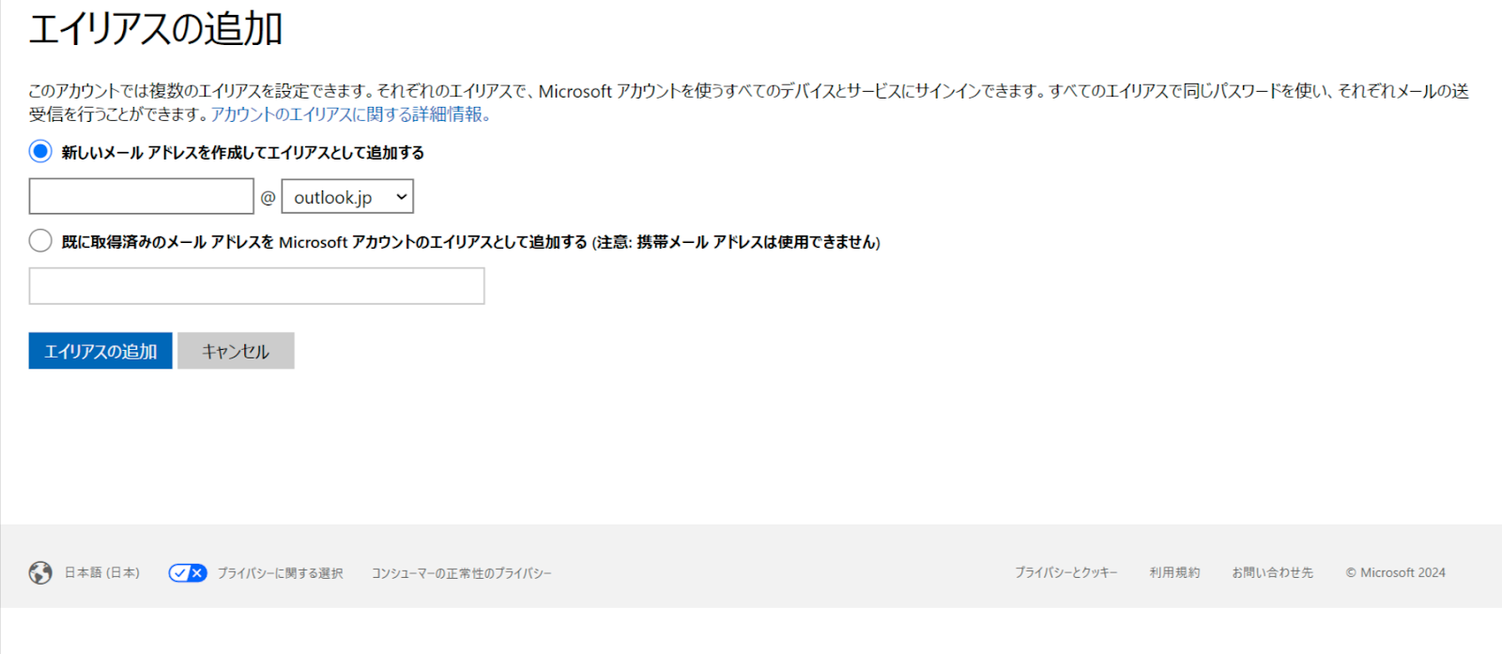Image resolution: width=1502 pixels, height=654 pixels.
Task: Click the privacy choices check-and-X icon
Action: click(188, 572)
